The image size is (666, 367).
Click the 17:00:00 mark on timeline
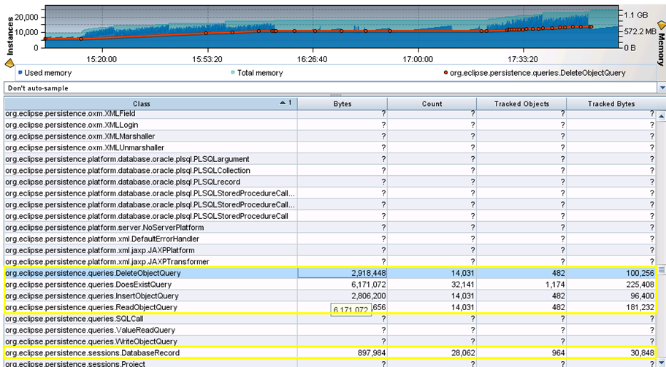tap(417, 58)
